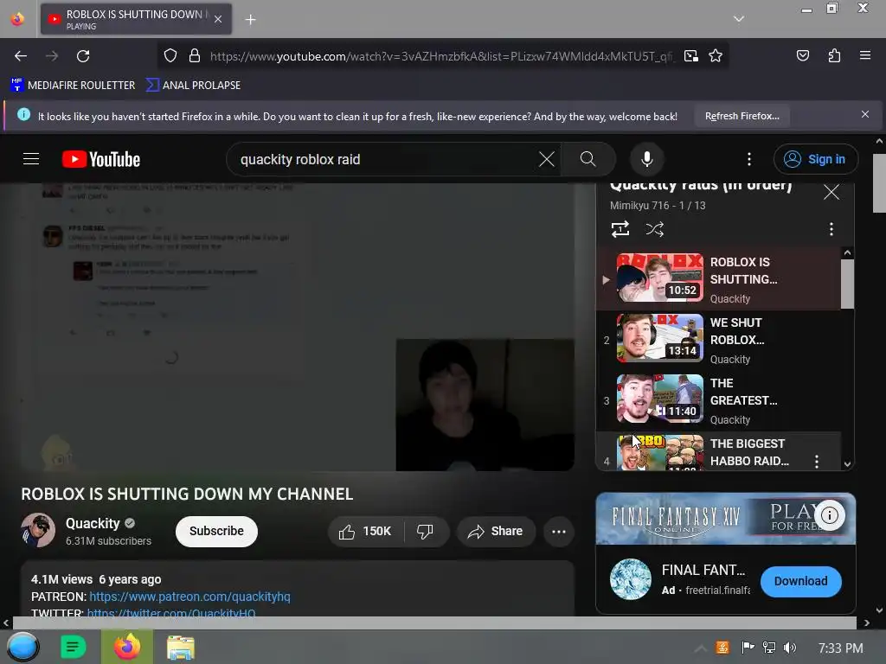Open picture-in-picture from the address bar icon
886x664 pixels.
(x=690, y=56)
